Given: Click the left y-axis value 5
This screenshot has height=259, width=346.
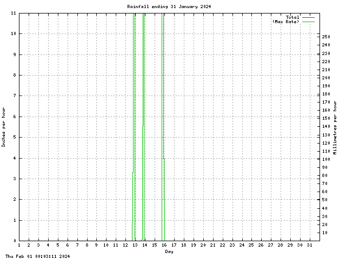Looking at the screenshot, I should click(x=15, y=137).
